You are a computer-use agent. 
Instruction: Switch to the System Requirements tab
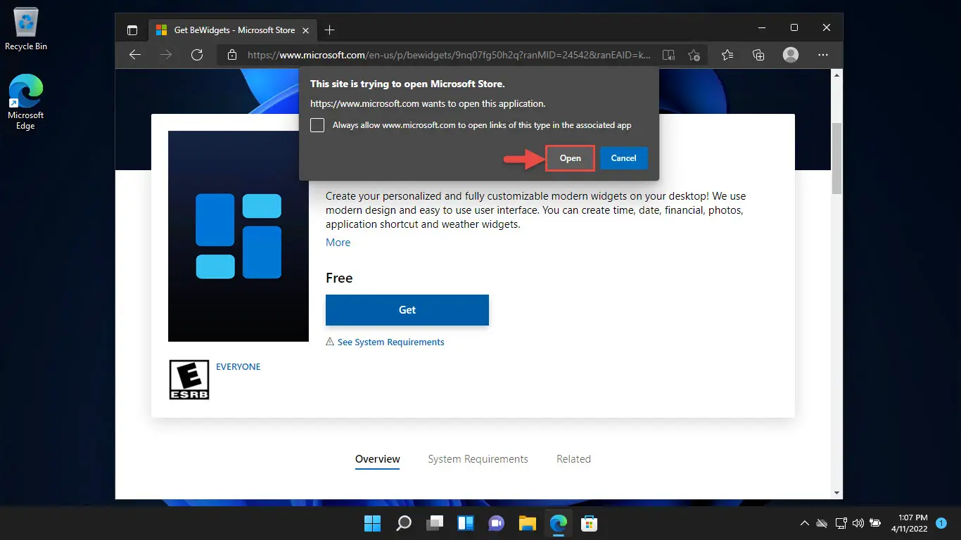tap(478, 459)
